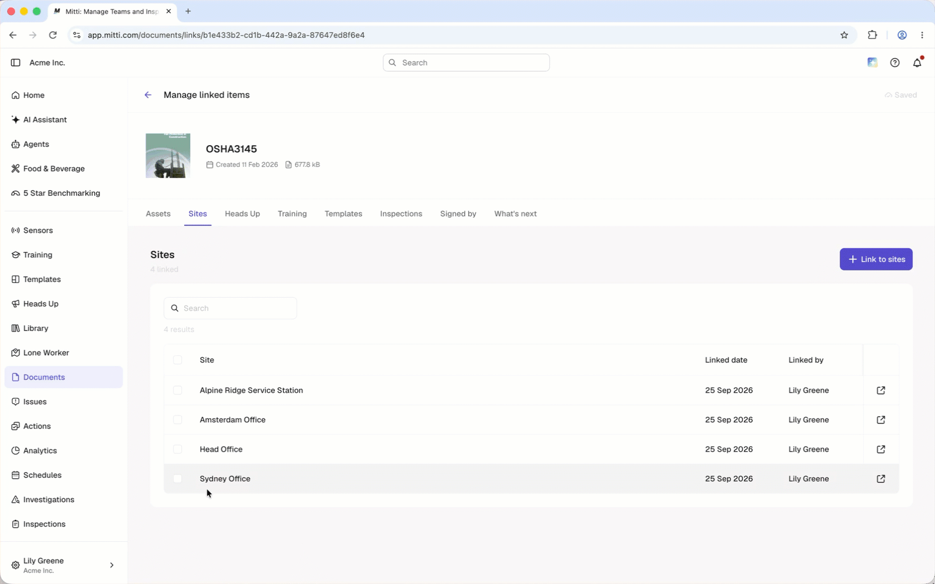Open Sensors in sidebar
The height and width of the screenshot is (584, 935).
(x=63, y=230)
